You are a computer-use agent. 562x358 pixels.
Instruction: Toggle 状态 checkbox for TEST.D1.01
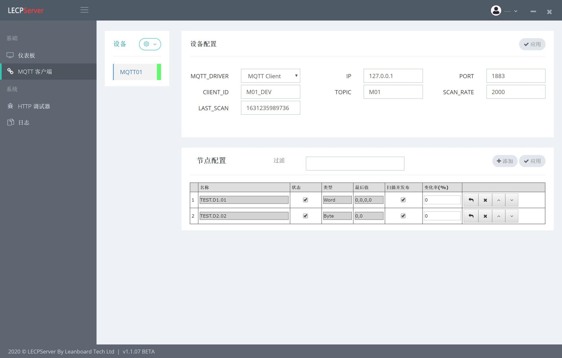305,200
